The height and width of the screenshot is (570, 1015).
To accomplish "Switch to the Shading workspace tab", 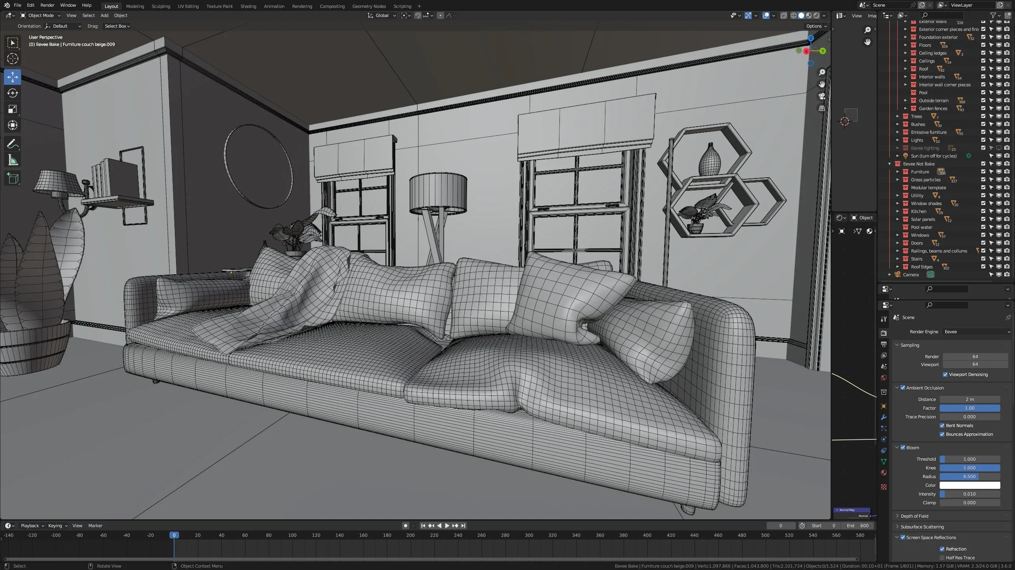I will [x=248, y=6].
